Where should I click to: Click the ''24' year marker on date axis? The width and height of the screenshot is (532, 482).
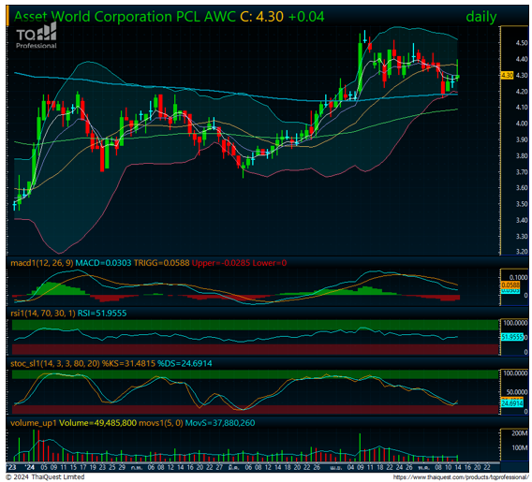(30, 467)
